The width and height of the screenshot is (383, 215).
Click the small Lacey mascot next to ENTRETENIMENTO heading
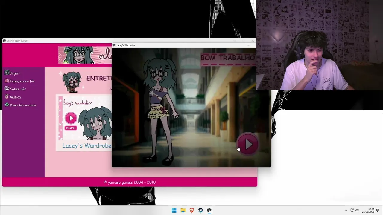(72, 82)
